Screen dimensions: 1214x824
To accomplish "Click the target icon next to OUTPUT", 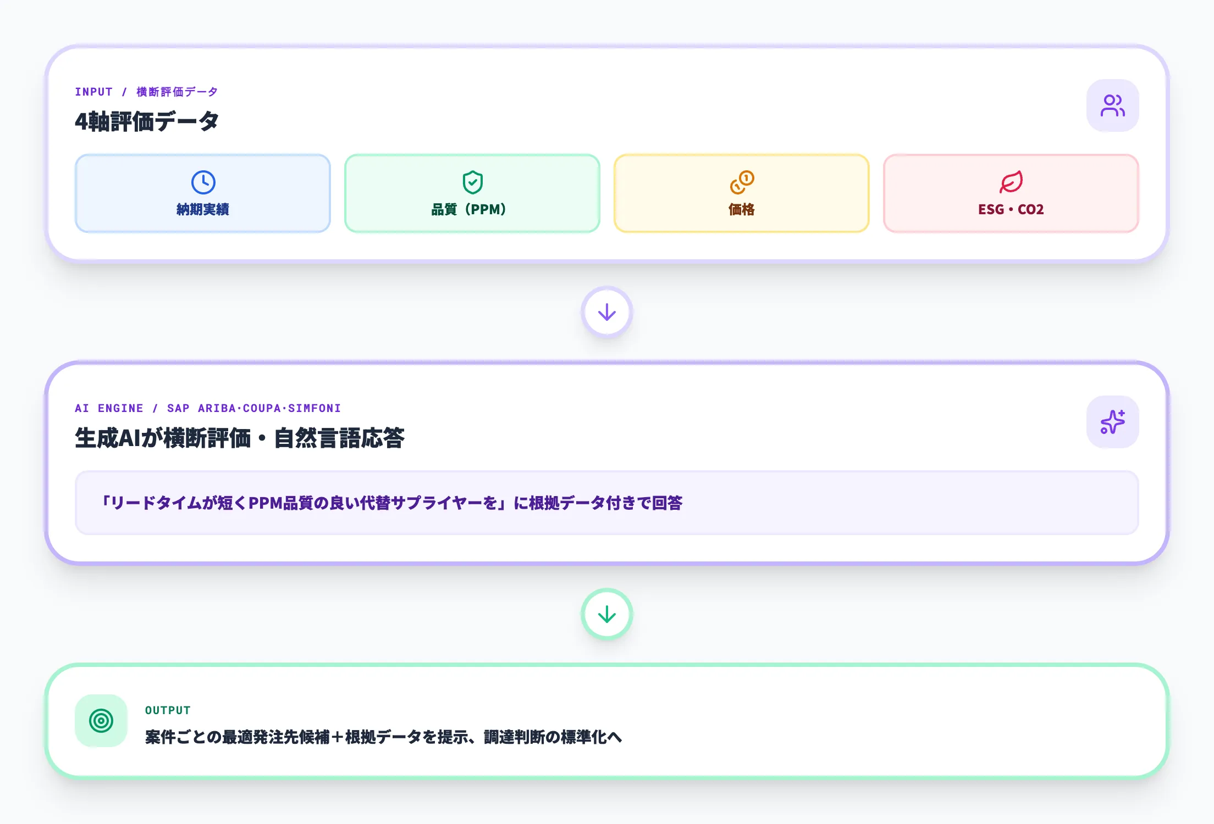I will [x=101, y=721].
